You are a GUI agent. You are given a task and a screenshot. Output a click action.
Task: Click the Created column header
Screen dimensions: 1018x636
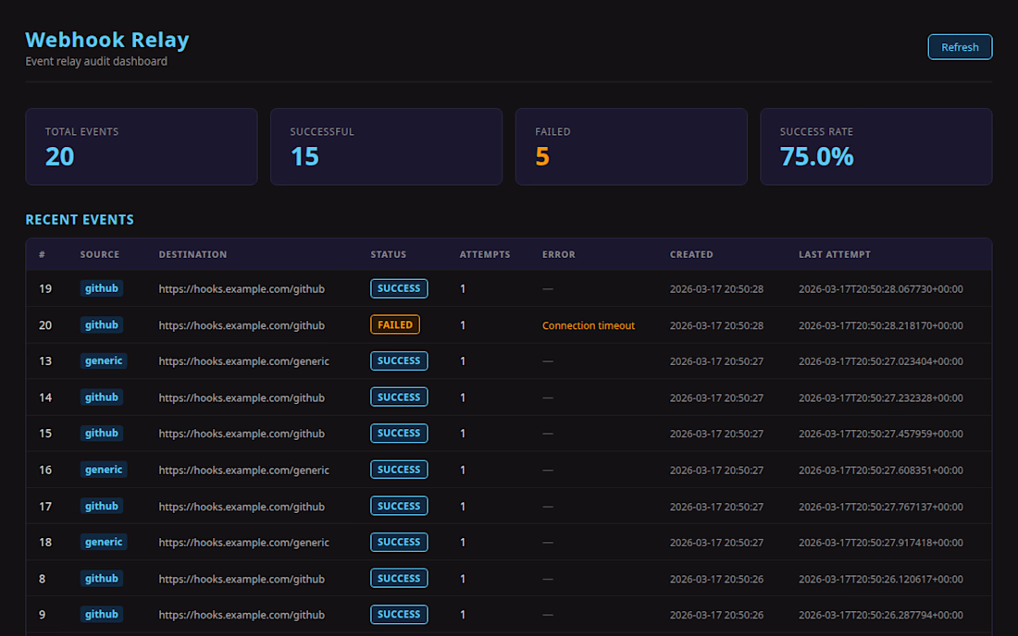pos(691,254)
